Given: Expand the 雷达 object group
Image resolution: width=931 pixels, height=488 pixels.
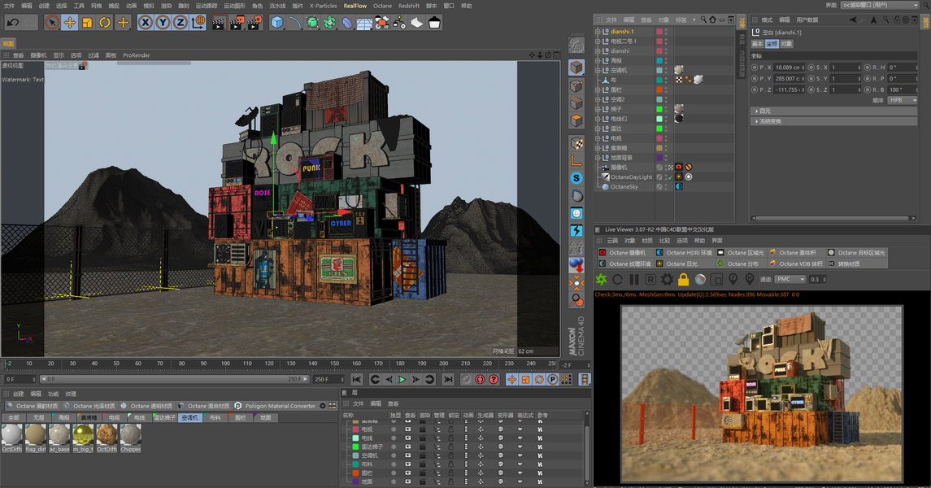Looking at the screenshot, I should tap(598, 129).
